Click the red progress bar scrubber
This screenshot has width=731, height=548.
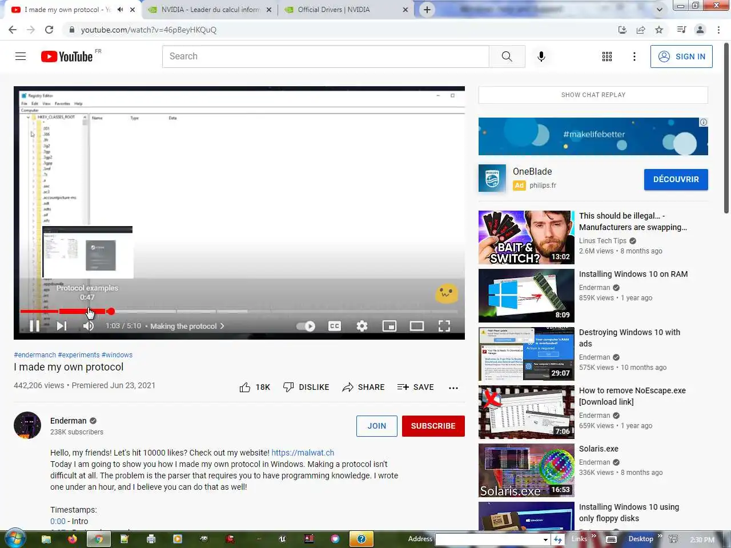tap(111, 311)
